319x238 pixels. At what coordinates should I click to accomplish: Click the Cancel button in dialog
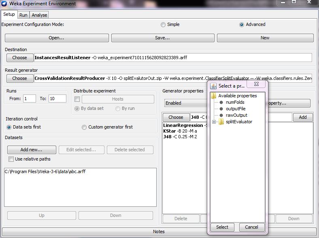[252, 227]
